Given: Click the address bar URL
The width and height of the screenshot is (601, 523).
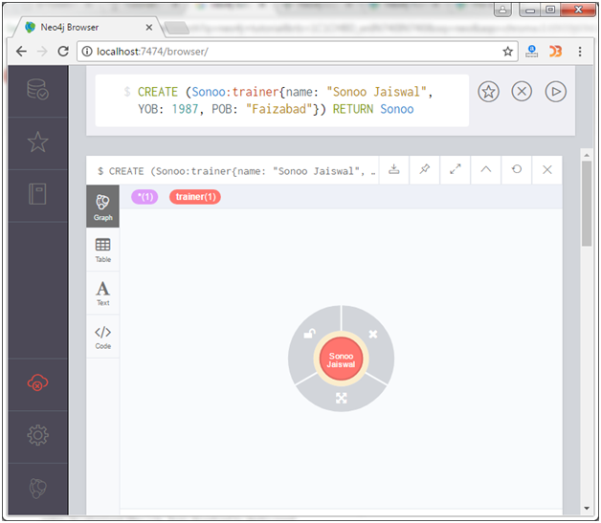Looking at the screenshot, I should 152,52.
